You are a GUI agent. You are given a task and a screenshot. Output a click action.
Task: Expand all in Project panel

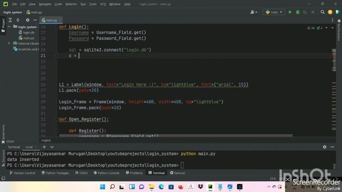pos(10,20)
